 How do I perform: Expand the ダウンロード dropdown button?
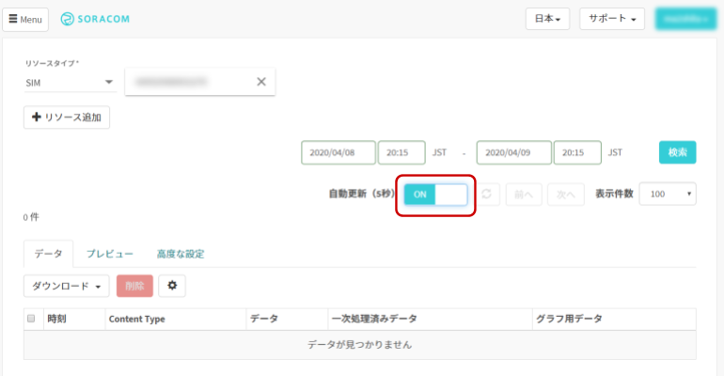pos(66,286)
